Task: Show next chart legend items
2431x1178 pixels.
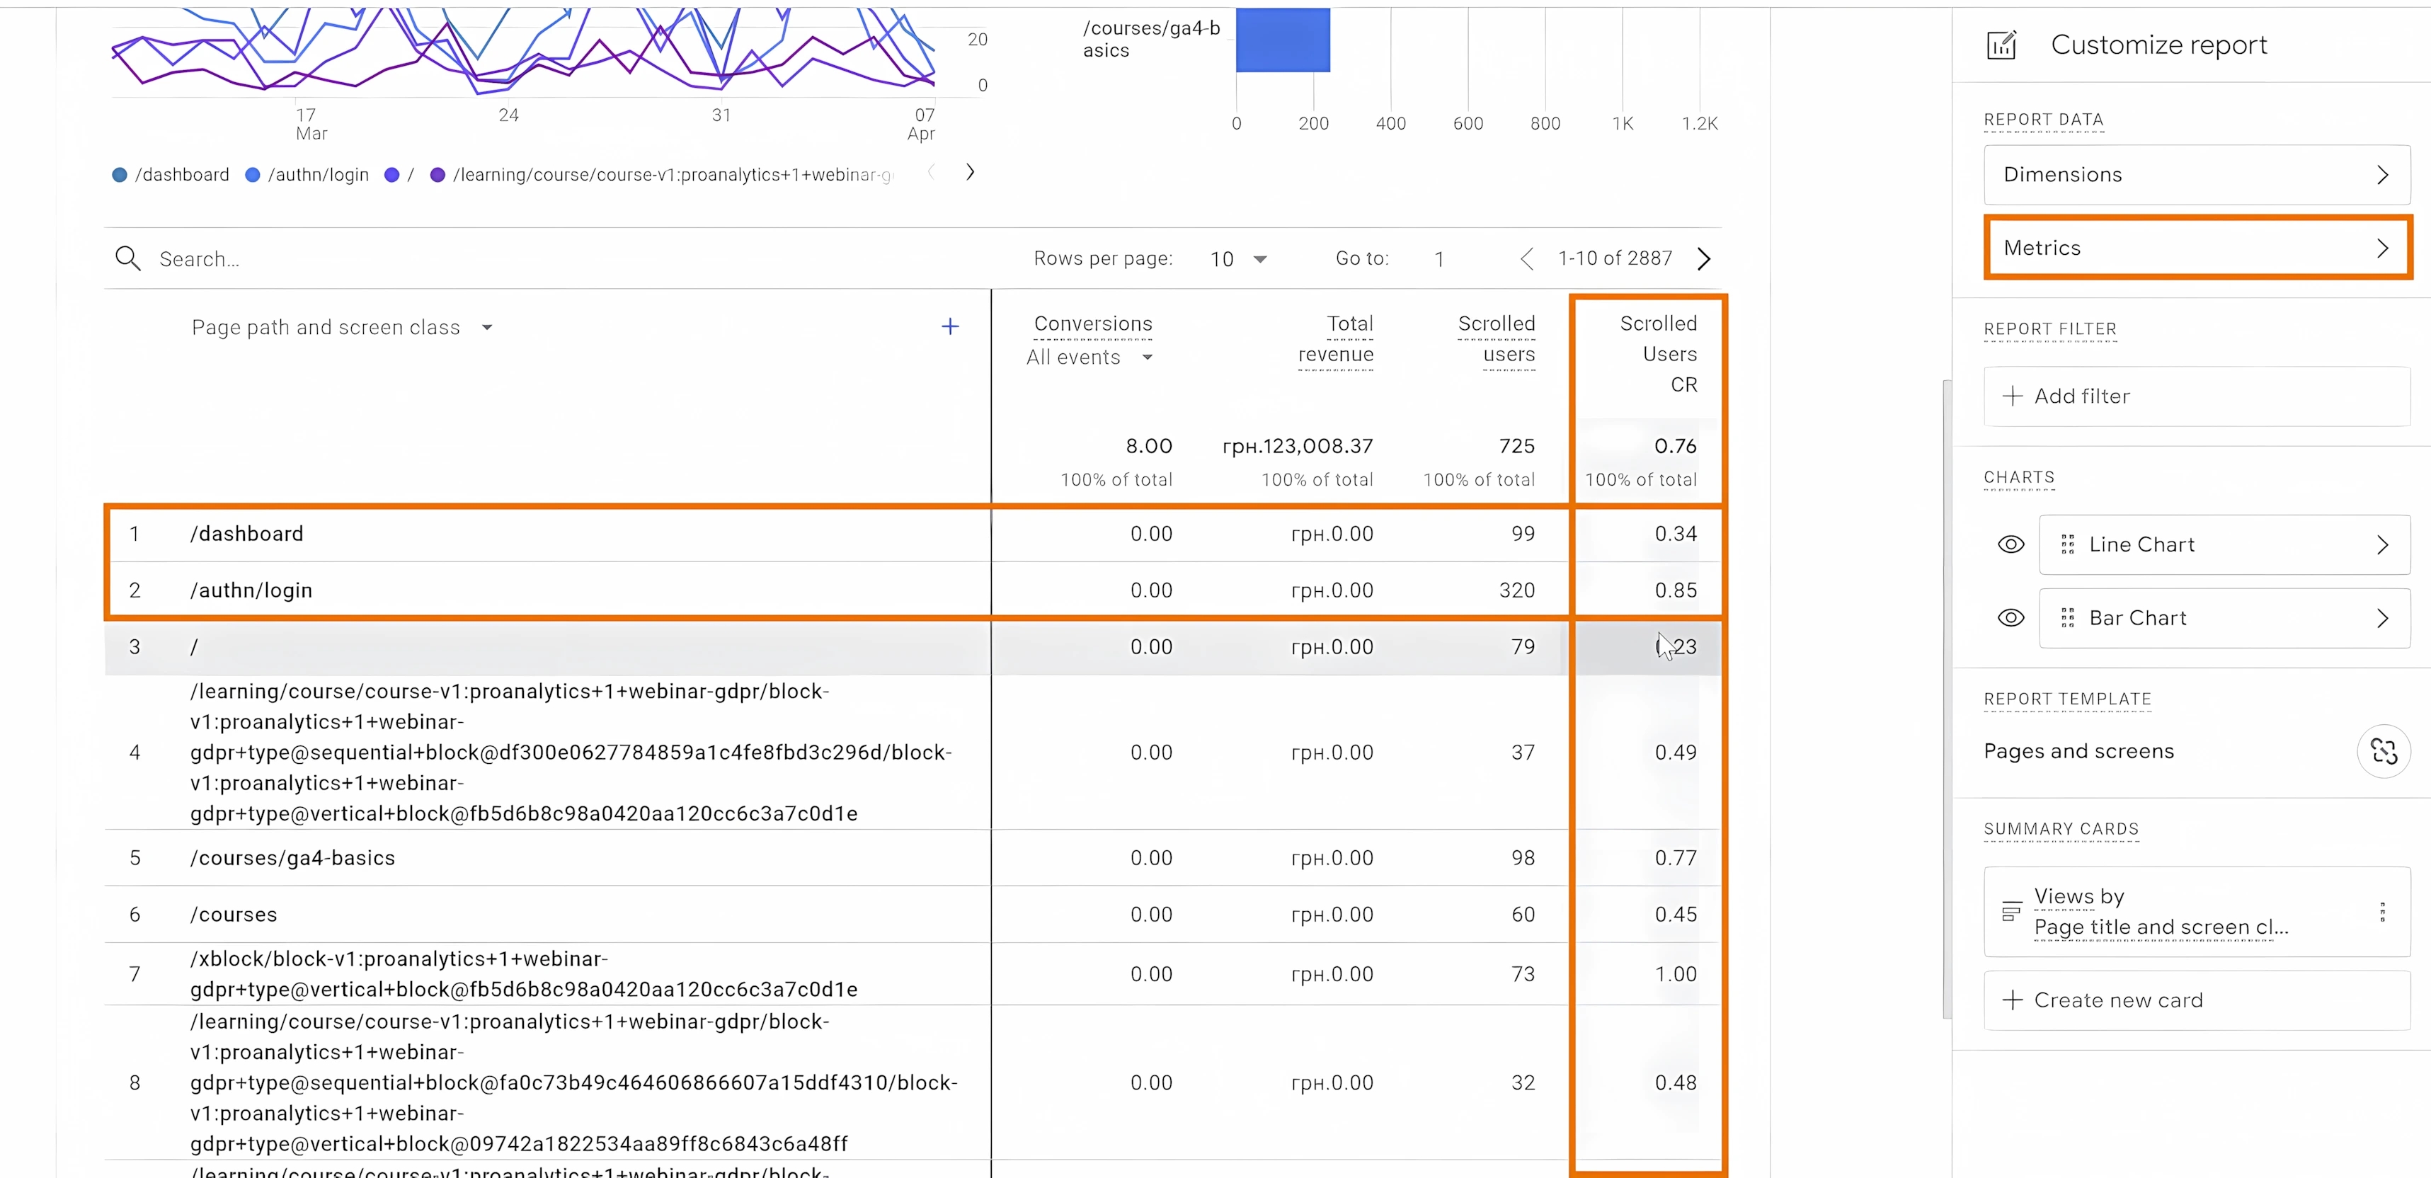Action: [970, 173]
